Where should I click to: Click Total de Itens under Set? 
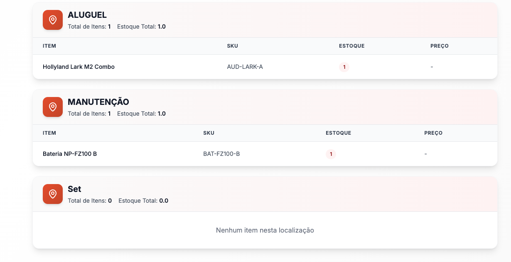90,201
